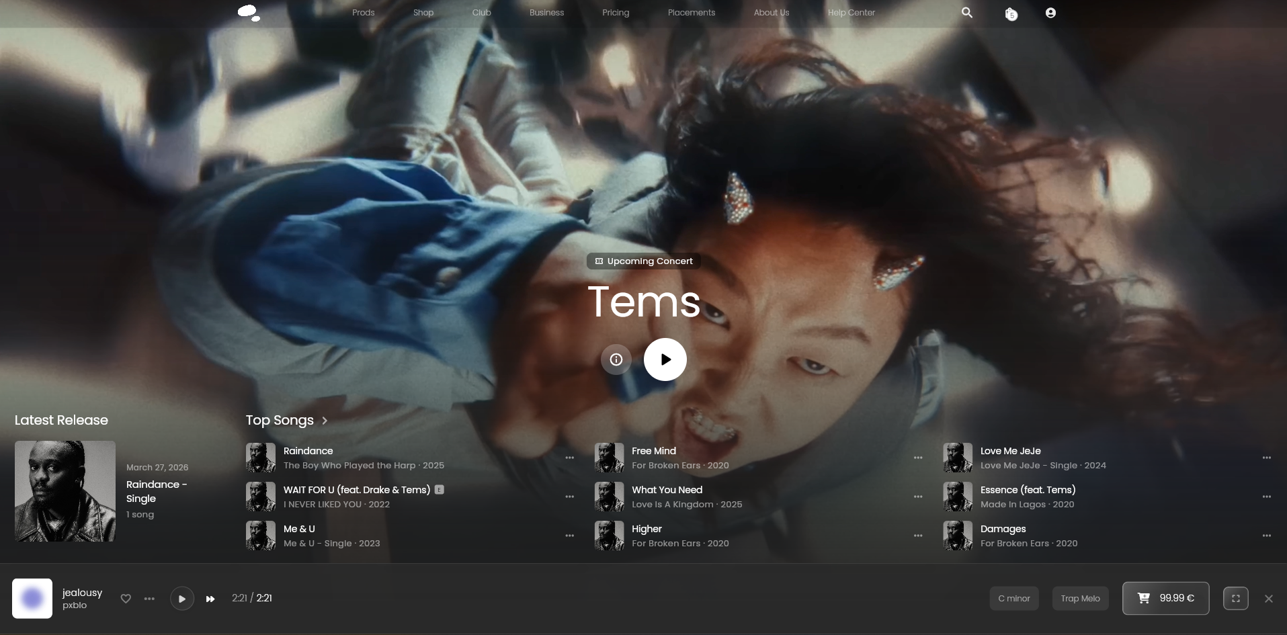
Task: Skip to the next track in the player
Action: coord(210,599)
